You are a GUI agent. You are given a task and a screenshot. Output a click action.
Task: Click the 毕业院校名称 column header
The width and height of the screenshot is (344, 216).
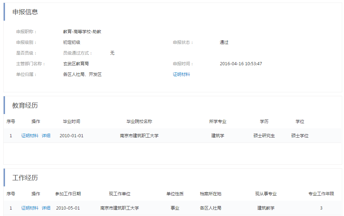[x=139, y=122]
